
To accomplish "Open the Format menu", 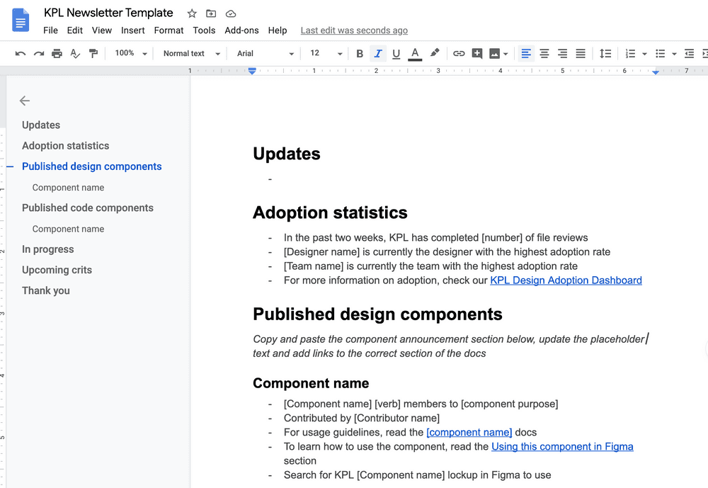I will pyautogui.click(x=169, y=30).
